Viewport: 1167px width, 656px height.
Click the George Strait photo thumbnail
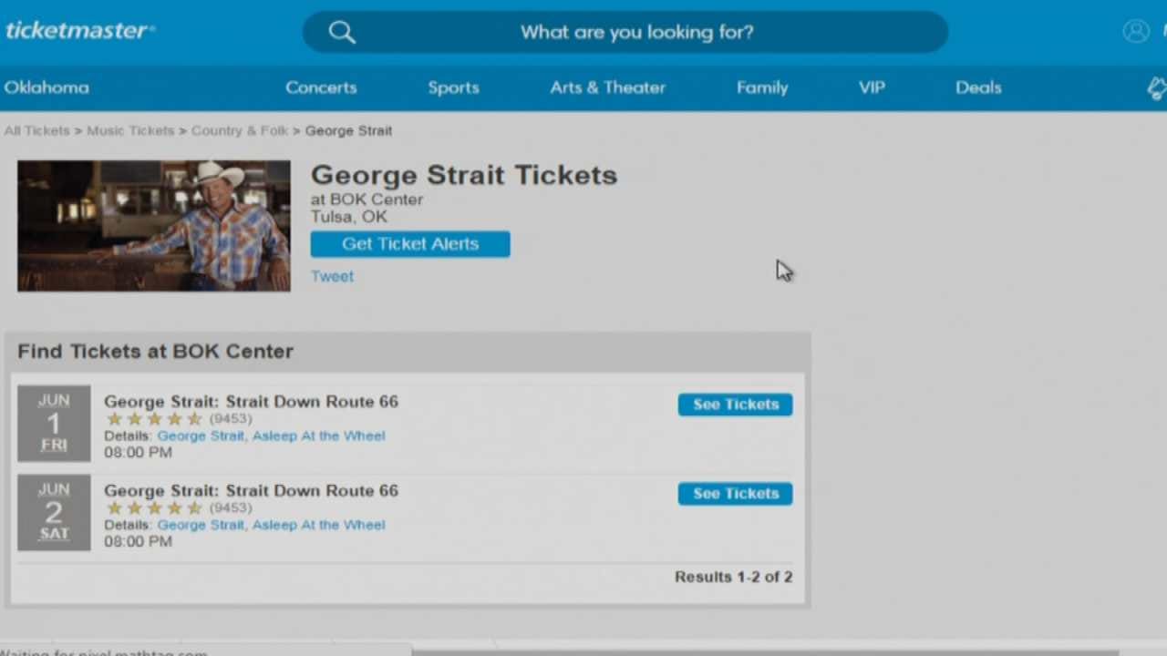click(153, 225)
